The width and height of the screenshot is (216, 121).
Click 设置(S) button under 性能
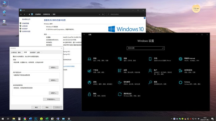pyautogui.click(x=54, y=68)
